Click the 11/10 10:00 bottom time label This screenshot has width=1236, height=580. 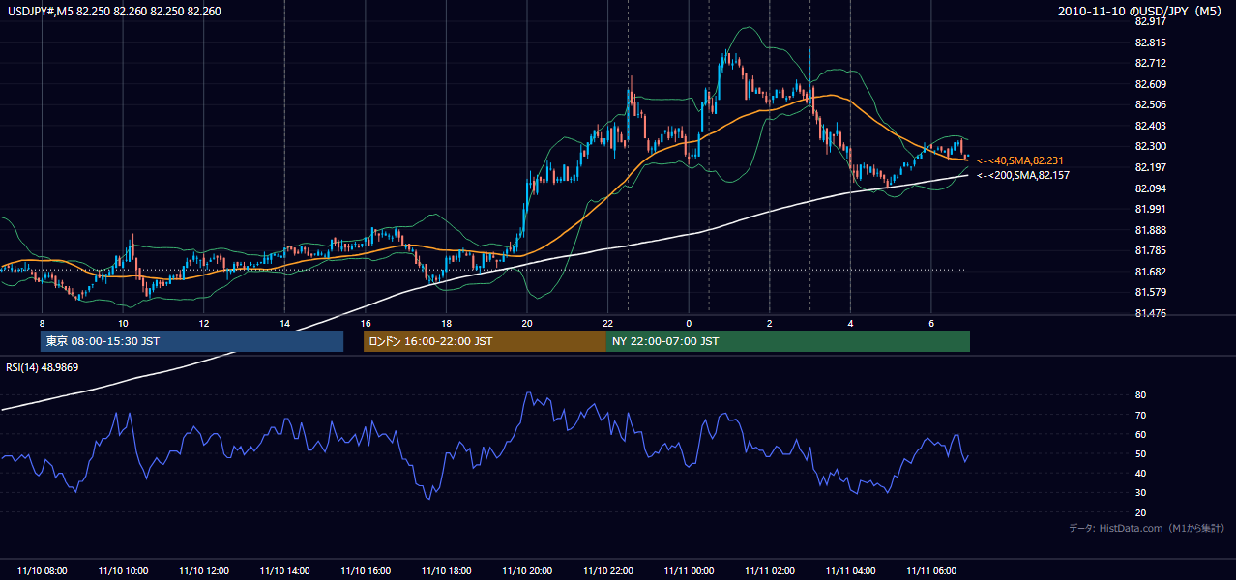point(123,571)
